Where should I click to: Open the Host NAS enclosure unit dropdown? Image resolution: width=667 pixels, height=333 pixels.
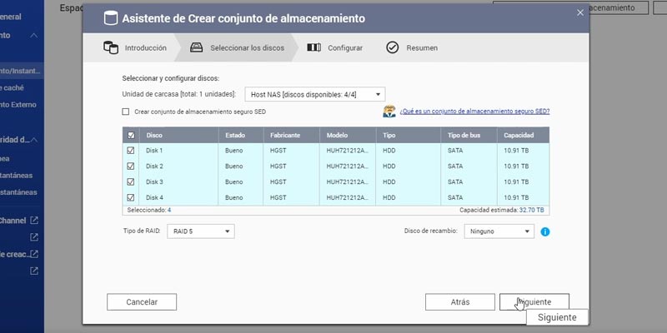coord(315,94)
